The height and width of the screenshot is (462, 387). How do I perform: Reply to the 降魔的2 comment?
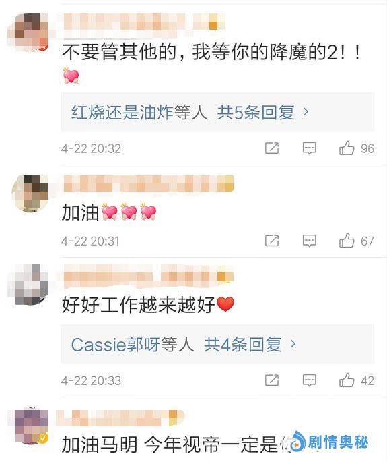click(310, 148)
